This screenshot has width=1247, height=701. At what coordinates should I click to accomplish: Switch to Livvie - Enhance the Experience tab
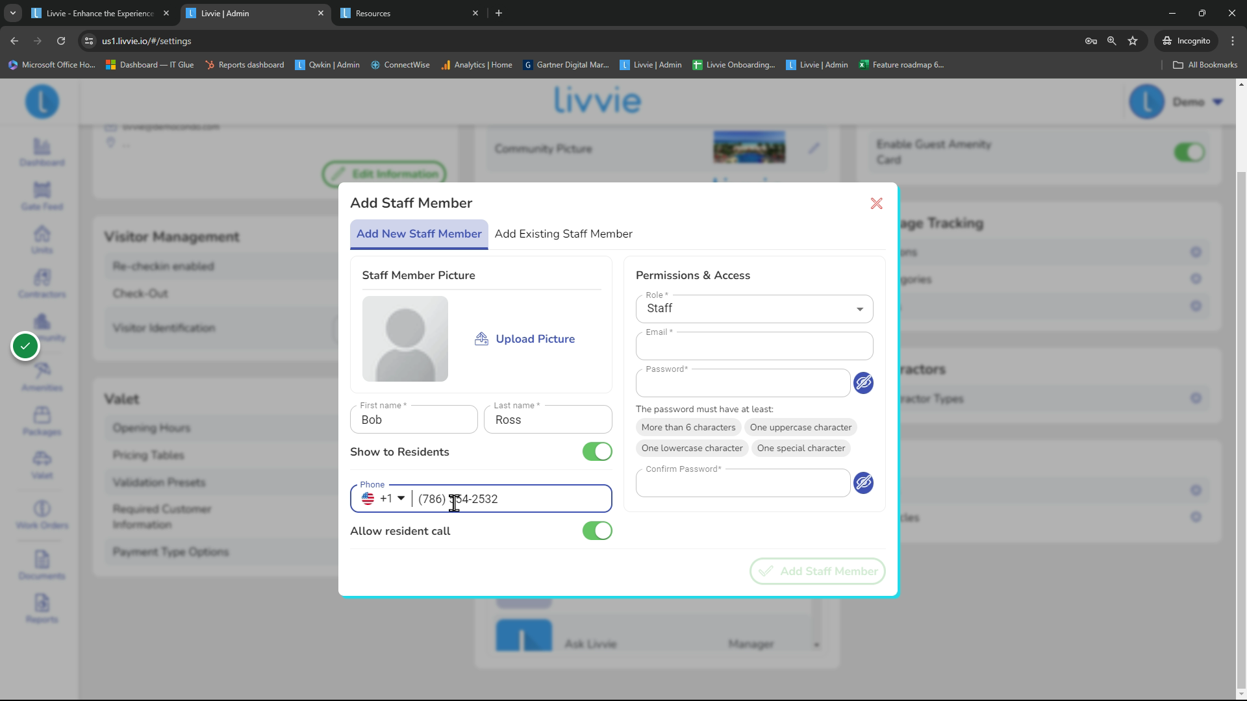coord(101,13)
